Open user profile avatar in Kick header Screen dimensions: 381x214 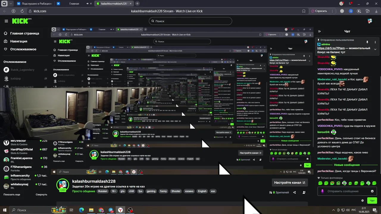coord(370,21)
